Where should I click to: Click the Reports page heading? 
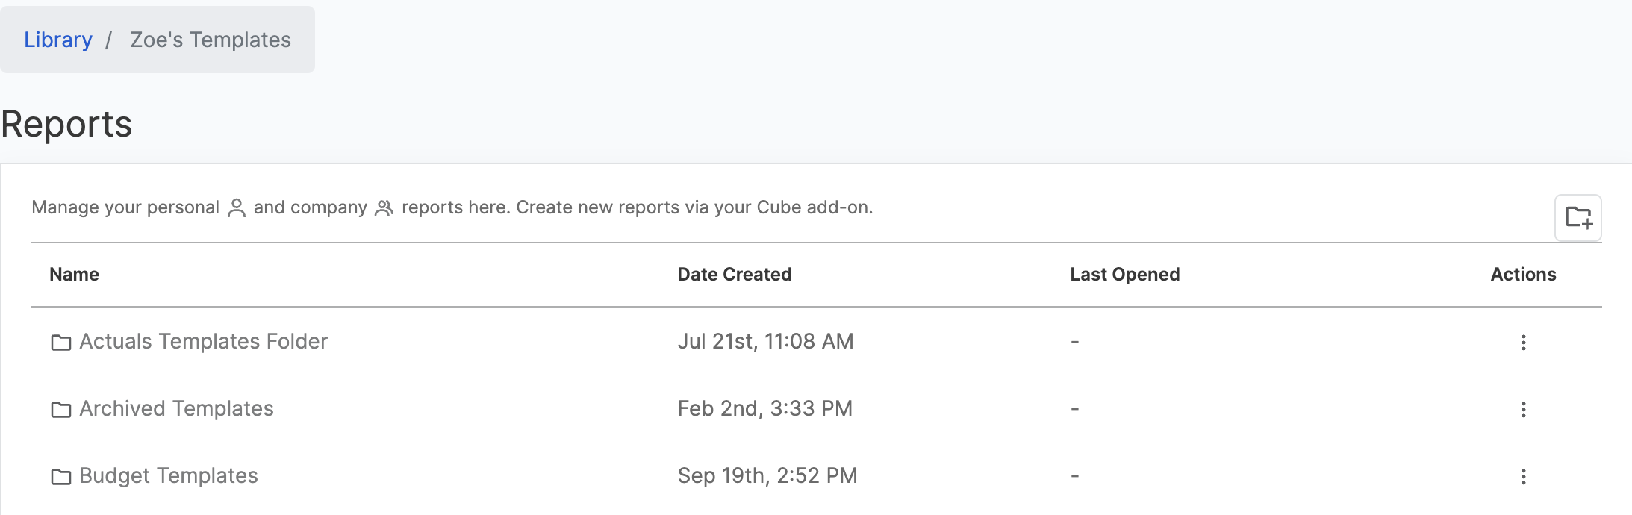coord(66,124)
